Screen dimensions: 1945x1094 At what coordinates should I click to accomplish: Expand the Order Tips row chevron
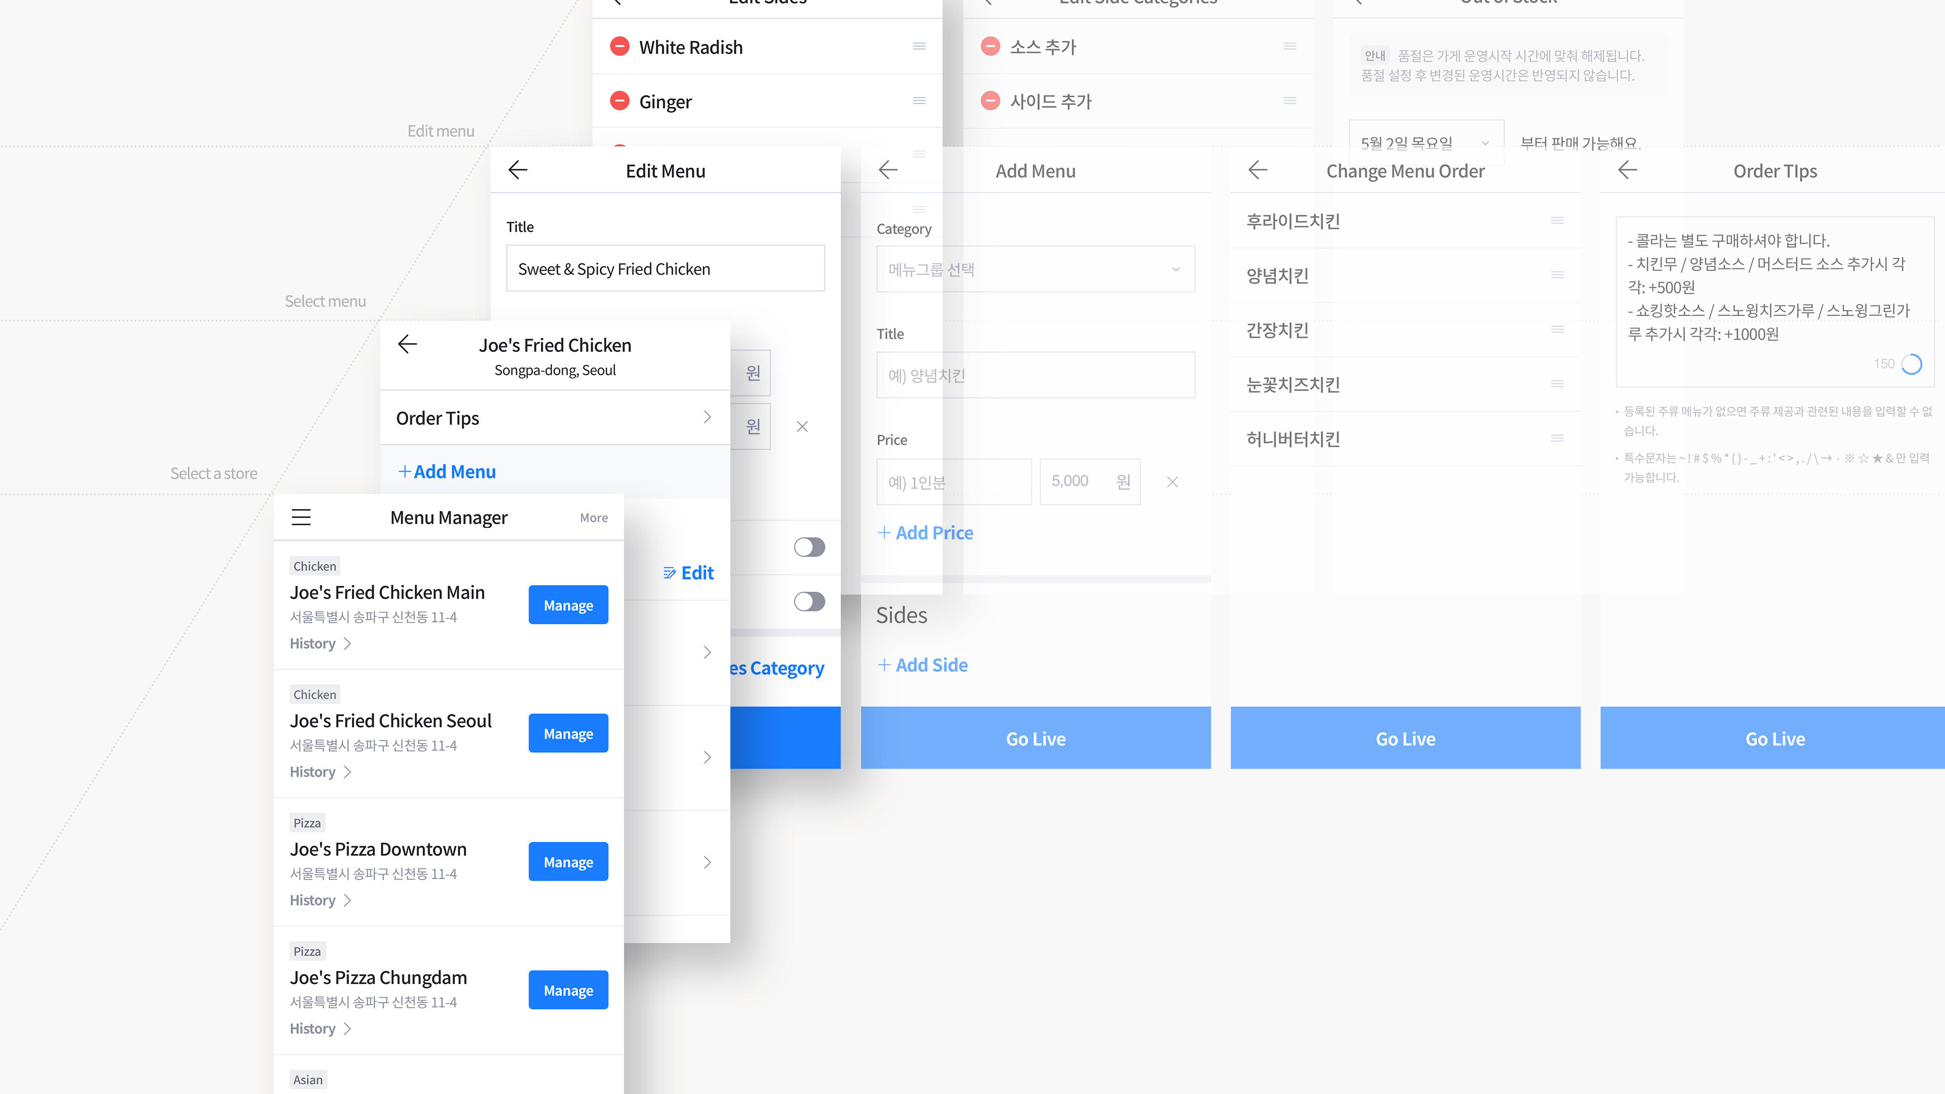(x=707, y=417)
